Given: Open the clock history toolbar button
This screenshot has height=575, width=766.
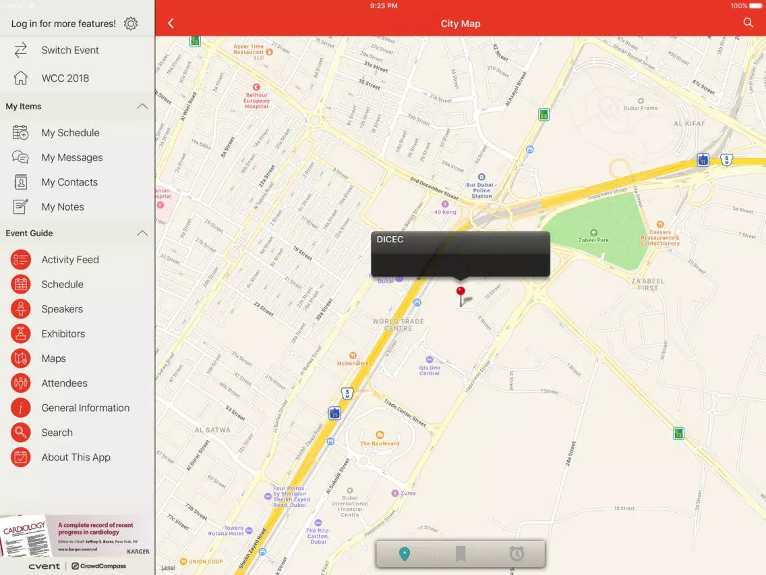Looking at the screenshot, I should click(517, 554).
